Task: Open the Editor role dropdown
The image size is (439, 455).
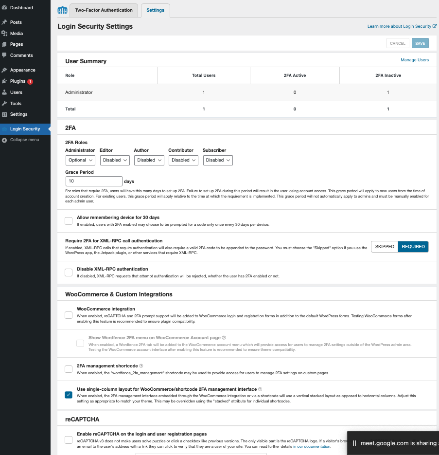Action: click(115, 160)
